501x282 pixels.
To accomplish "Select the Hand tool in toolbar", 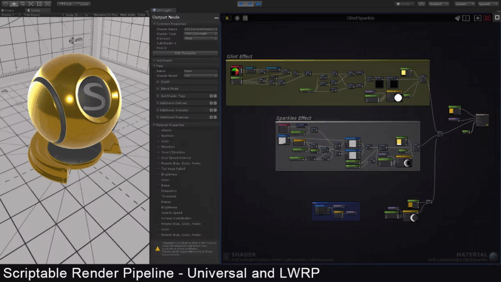I will tap(5, 4).
